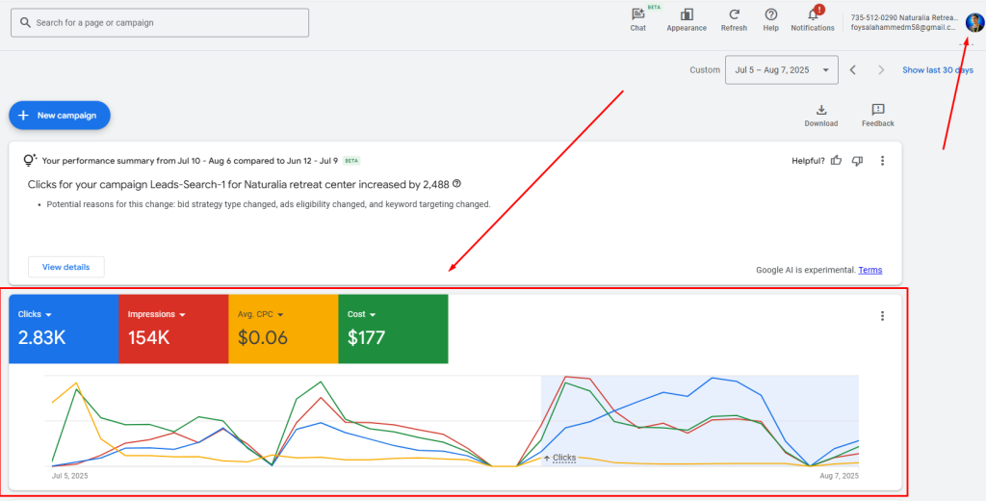Expand the Avg. CPC metric dropdown
Image resolution: width=986 pixels, height=501 pixels.
(x=280, y=314)
